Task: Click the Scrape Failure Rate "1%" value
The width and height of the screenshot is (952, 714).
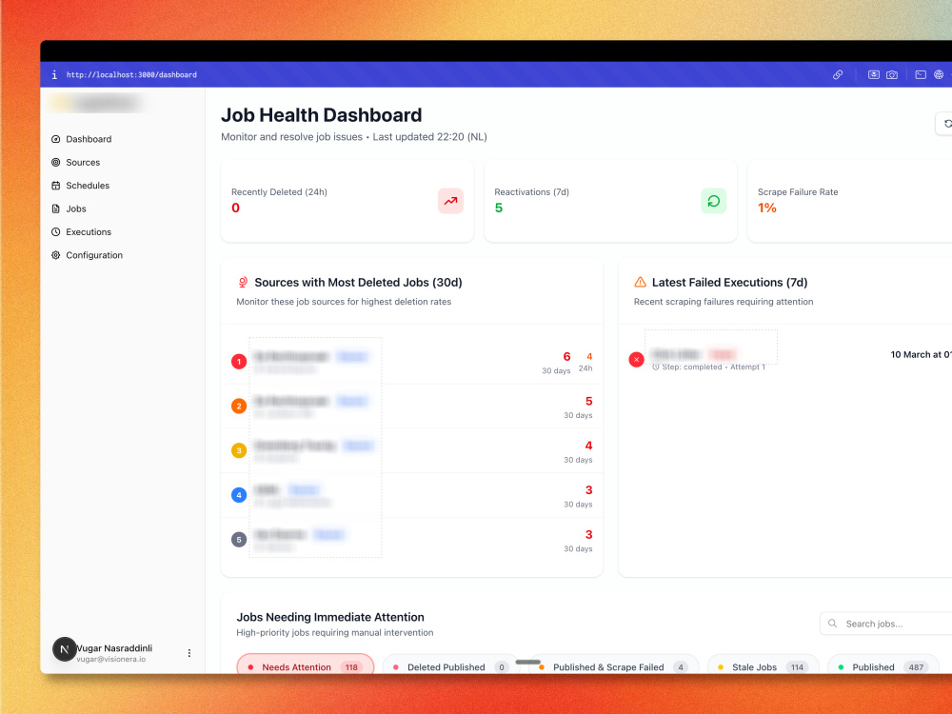Action: [766, 208]
